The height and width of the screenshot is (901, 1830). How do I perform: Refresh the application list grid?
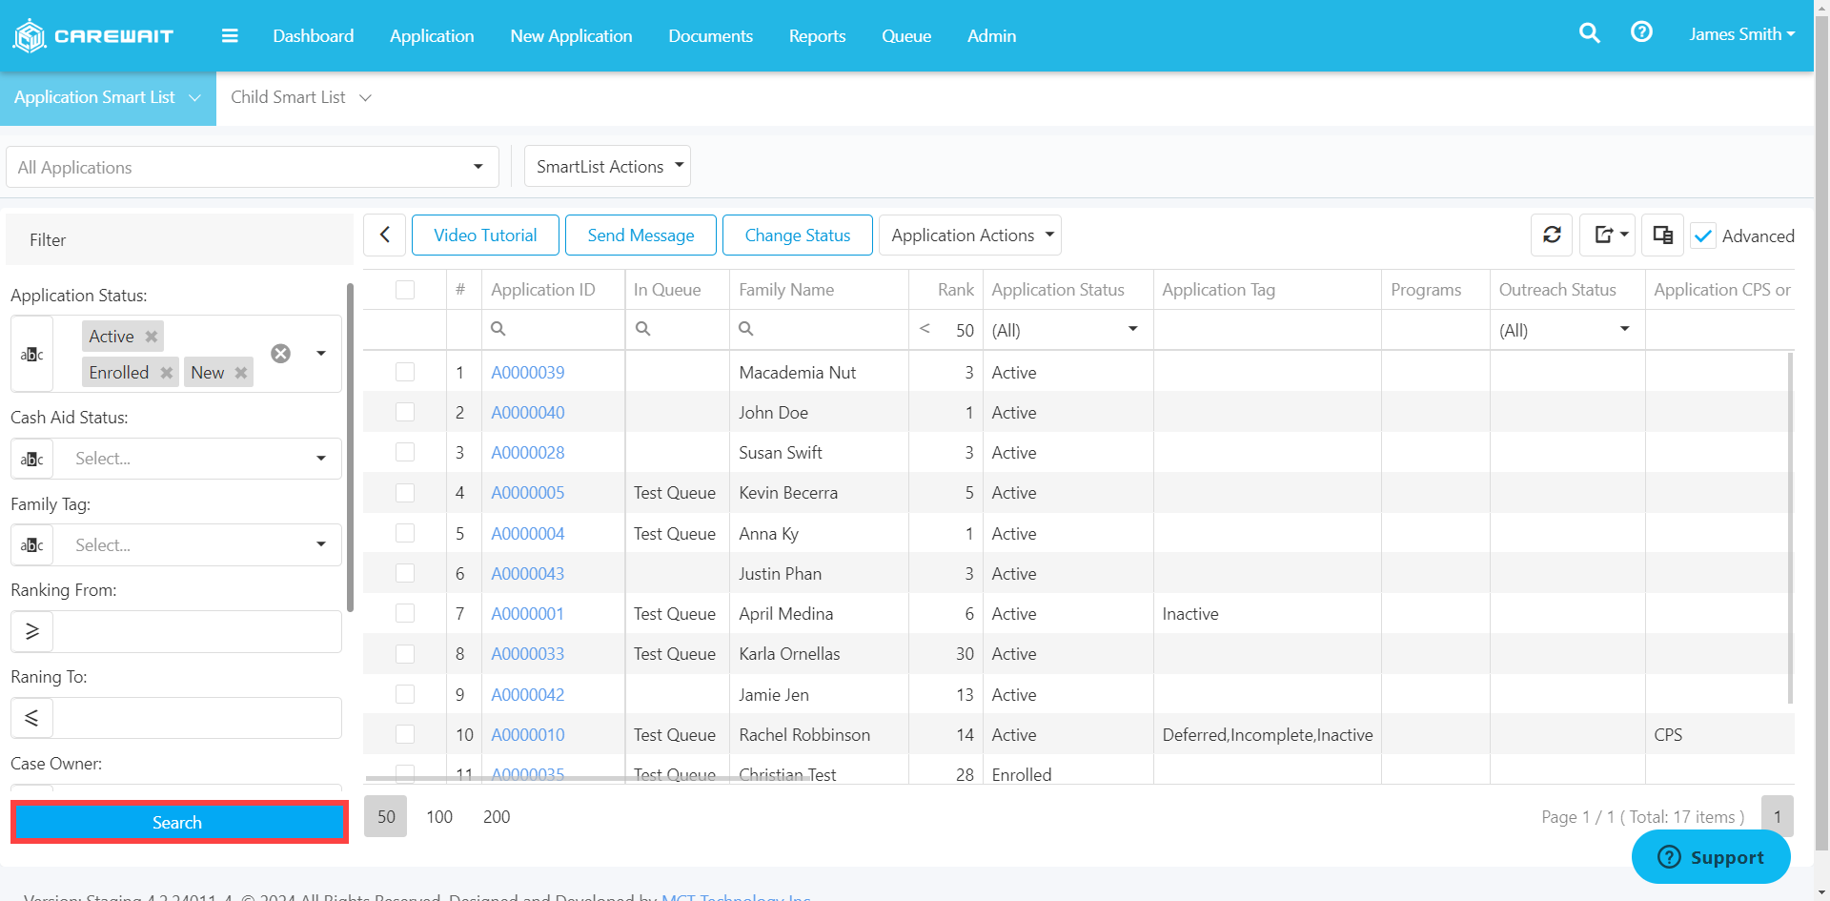pos(1552,235)
